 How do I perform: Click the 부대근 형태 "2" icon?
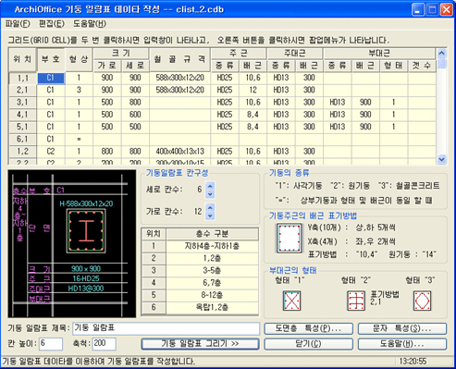(x=356, y=301)
